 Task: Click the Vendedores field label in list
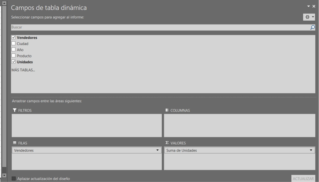click(27, 38)
